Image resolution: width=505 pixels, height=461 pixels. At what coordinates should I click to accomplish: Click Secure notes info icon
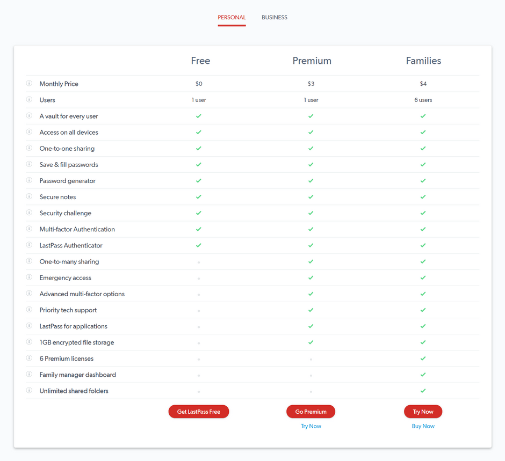[x=29, y=196]
